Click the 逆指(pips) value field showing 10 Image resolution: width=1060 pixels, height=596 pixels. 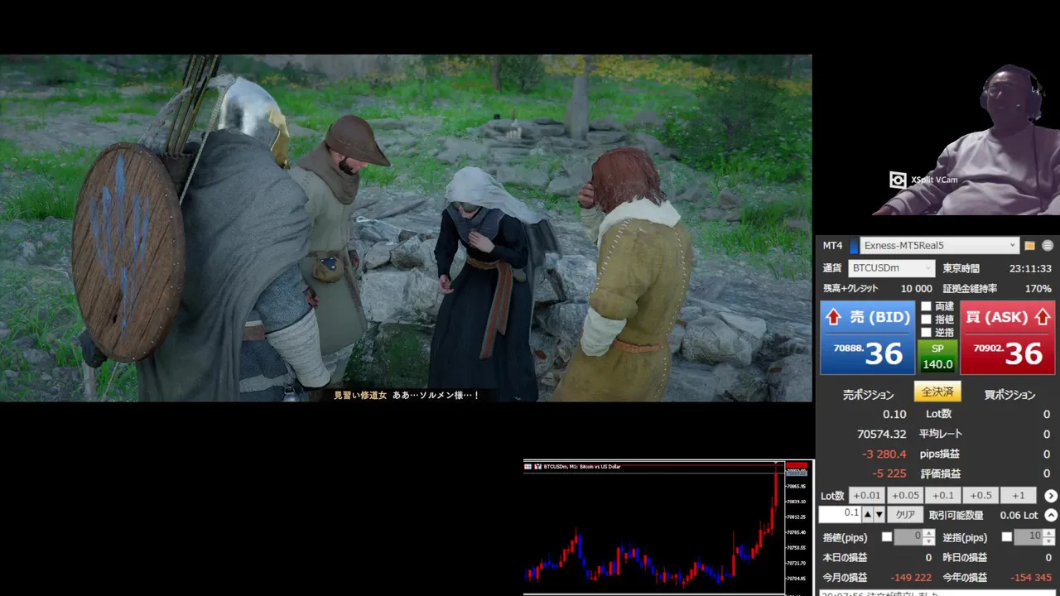pos(1029,537)
